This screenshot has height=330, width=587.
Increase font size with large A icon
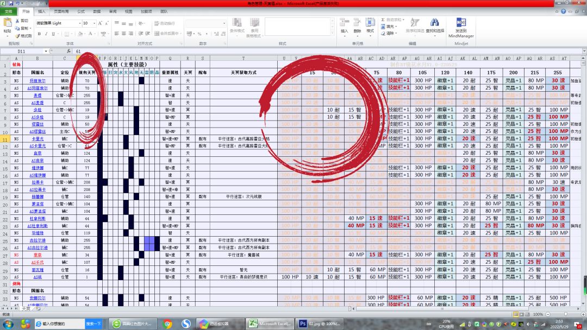[100, 23]
